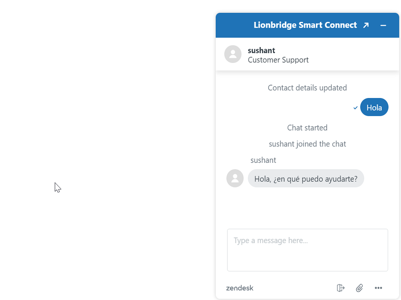Click the 'Chat started' notification text
Image resolution: width=401 pixels, height=300 pixels.
coord(307,128)
